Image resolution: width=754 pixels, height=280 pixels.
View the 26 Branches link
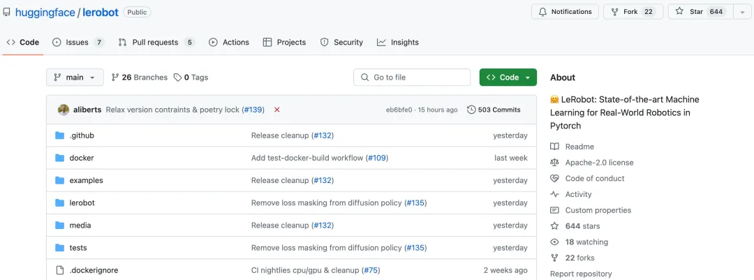coord(140,78)
